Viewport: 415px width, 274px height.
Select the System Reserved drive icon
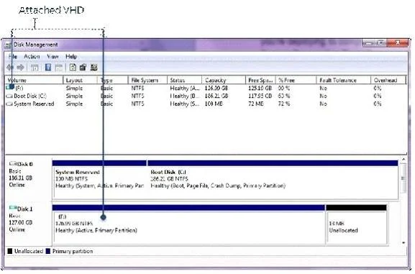click(9, 104)
